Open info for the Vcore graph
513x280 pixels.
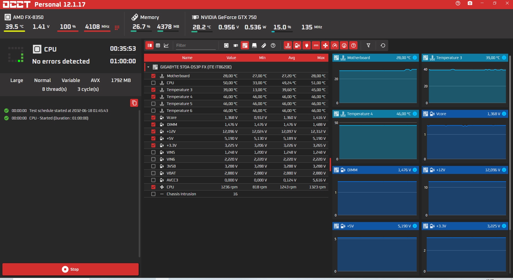[x=504, y=114]
